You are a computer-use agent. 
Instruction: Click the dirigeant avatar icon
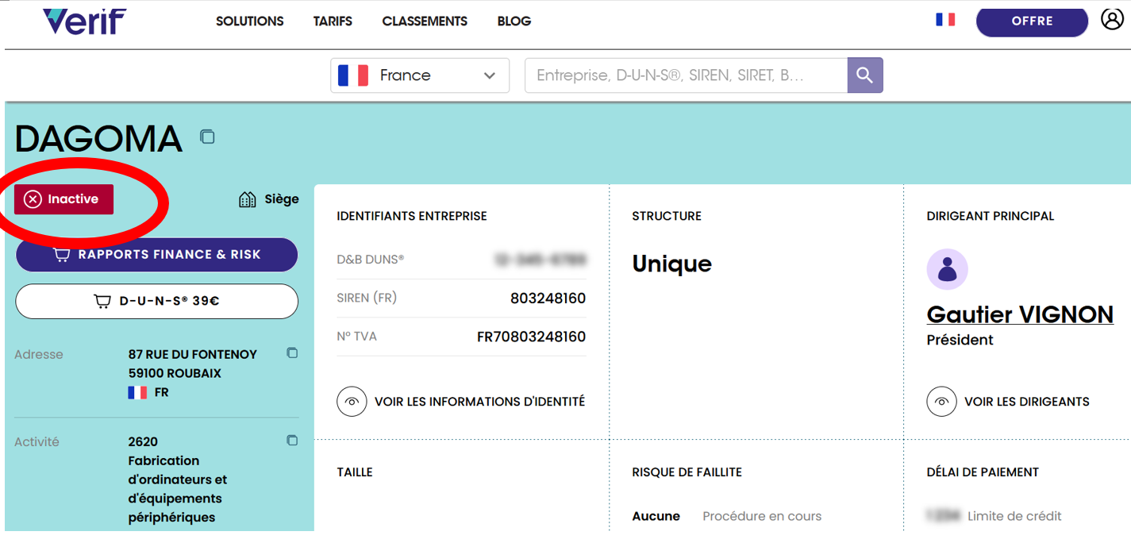point(947,269)
